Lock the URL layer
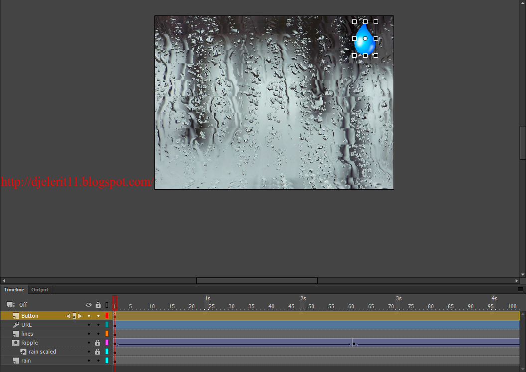Viewport: 526px width, 372px height. [98, 325]
